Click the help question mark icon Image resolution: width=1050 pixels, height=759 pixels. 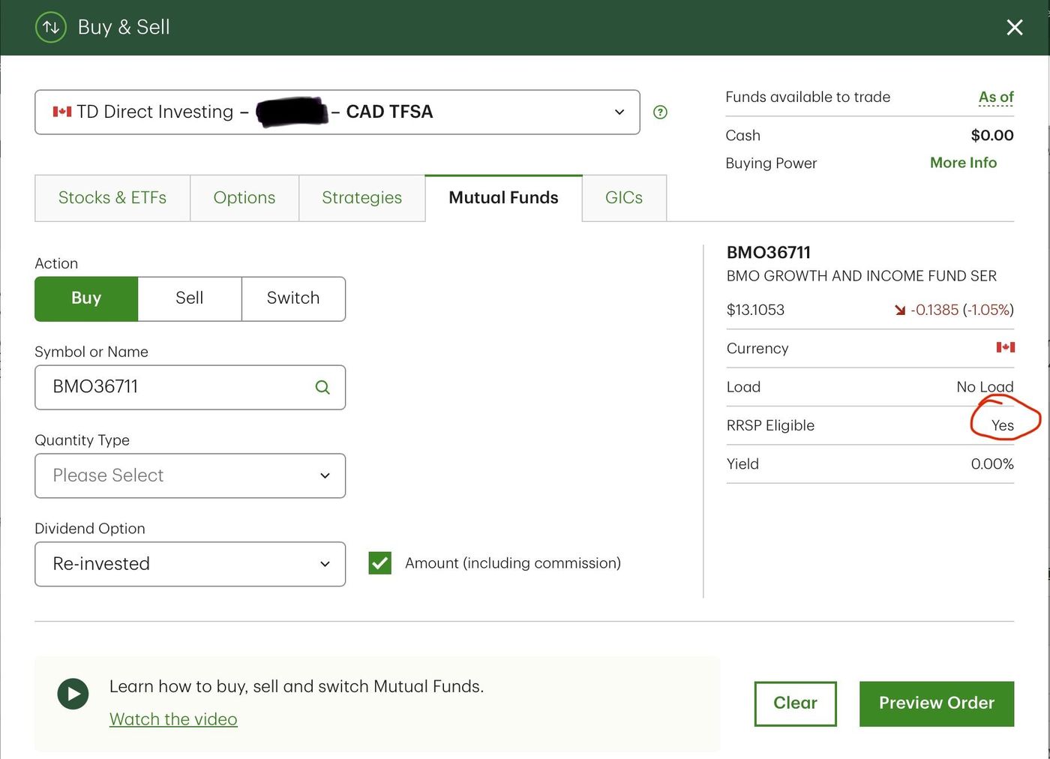(660, 112)
